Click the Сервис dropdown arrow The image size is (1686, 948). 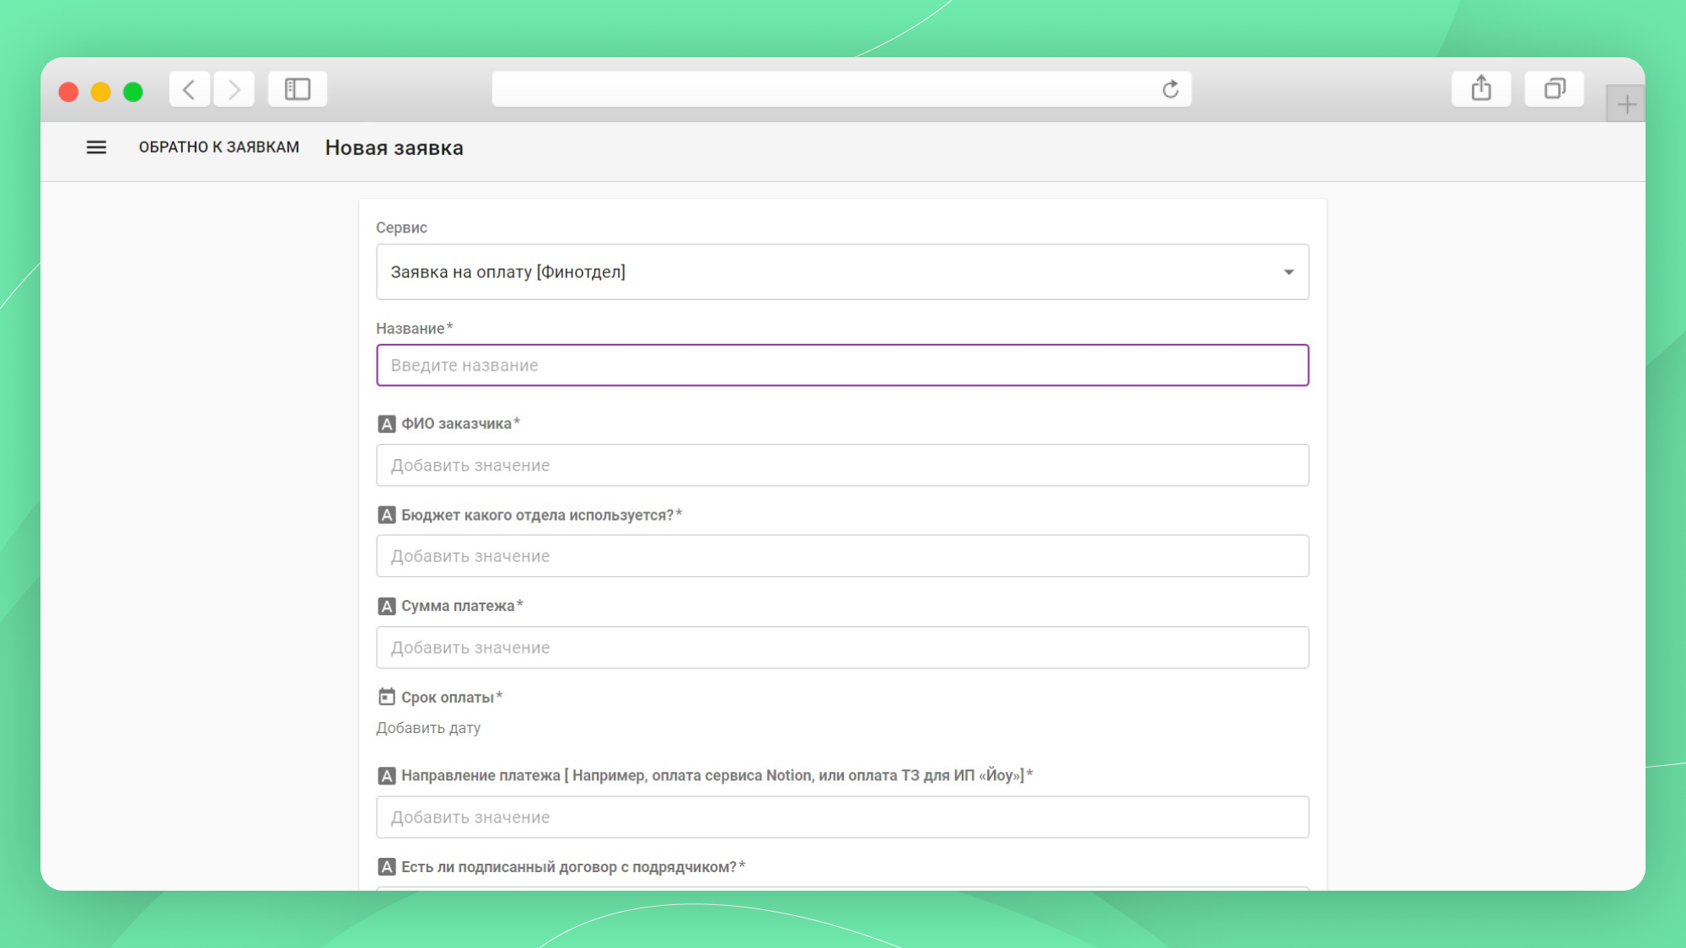[x=1288, y=272]
